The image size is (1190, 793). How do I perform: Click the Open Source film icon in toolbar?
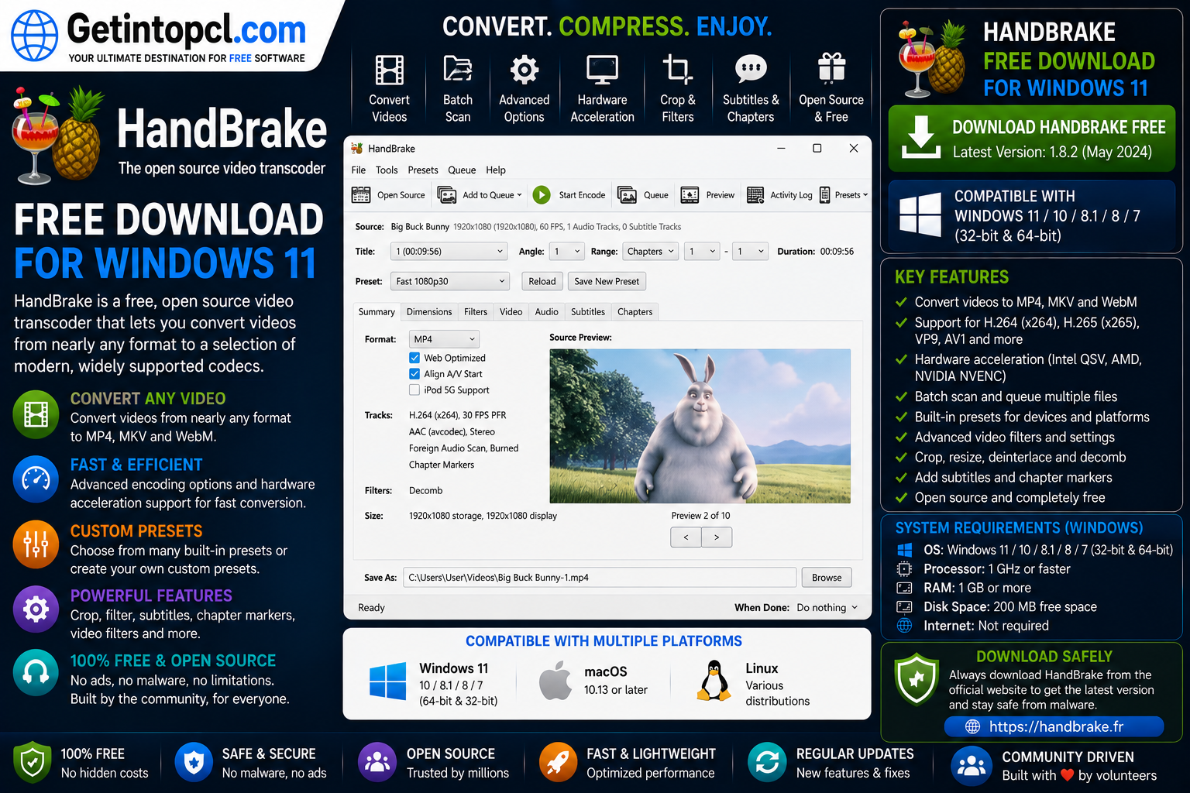tap(361, 195)
